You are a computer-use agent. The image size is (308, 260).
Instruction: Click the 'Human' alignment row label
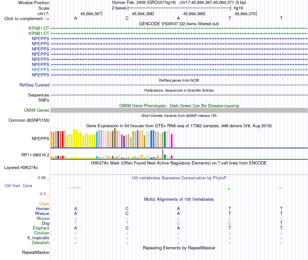pyautogui.click(x=42, y=209)
